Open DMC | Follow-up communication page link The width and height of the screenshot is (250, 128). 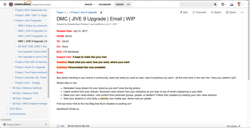click(33, 26)
